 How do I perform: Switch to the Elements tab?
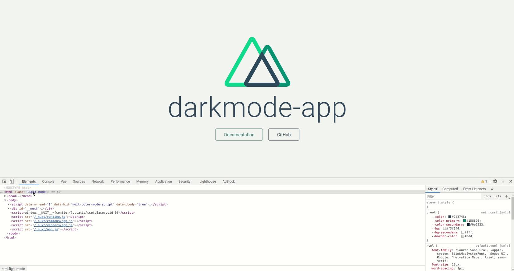coord(29,181)
